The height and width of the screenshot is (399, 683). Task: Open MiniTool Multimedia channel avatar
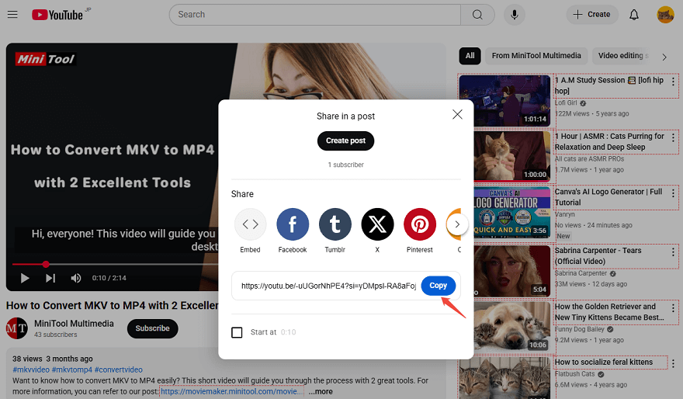16,328
